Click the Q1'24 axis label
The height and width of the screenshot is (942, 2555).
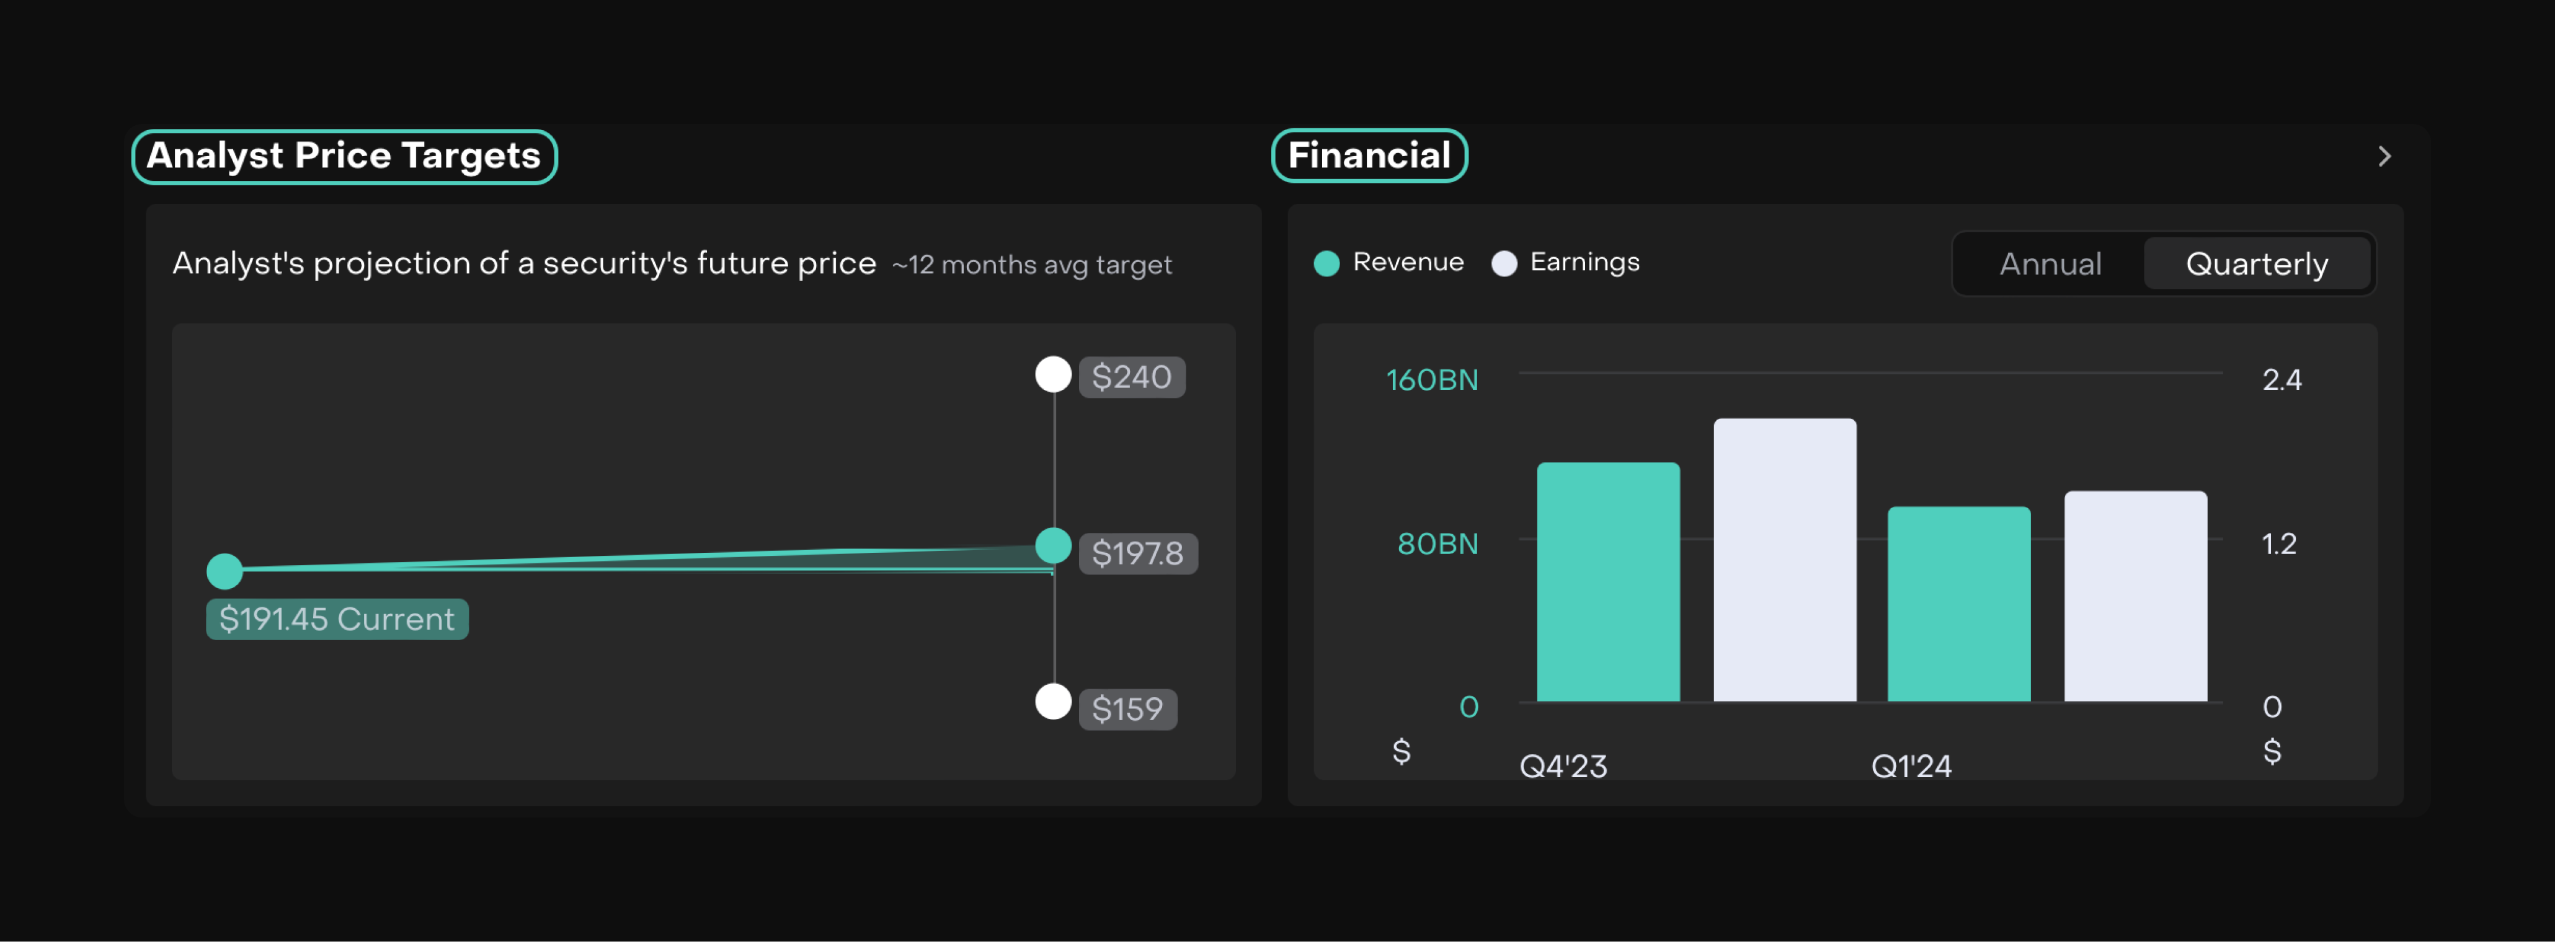[x=1910, y=765]
